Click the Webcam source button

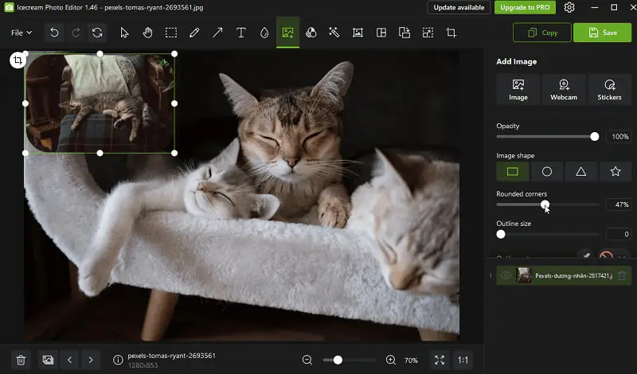(x=564, y=90)
